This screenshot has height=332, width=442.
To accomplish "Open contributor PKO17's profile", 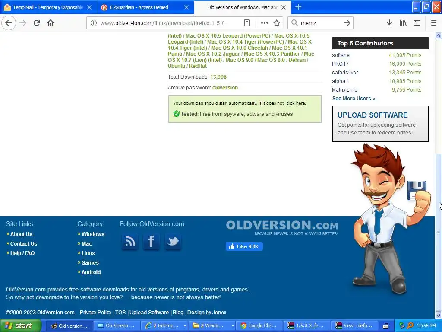I will pyautogui.click(x=340, y=64).
